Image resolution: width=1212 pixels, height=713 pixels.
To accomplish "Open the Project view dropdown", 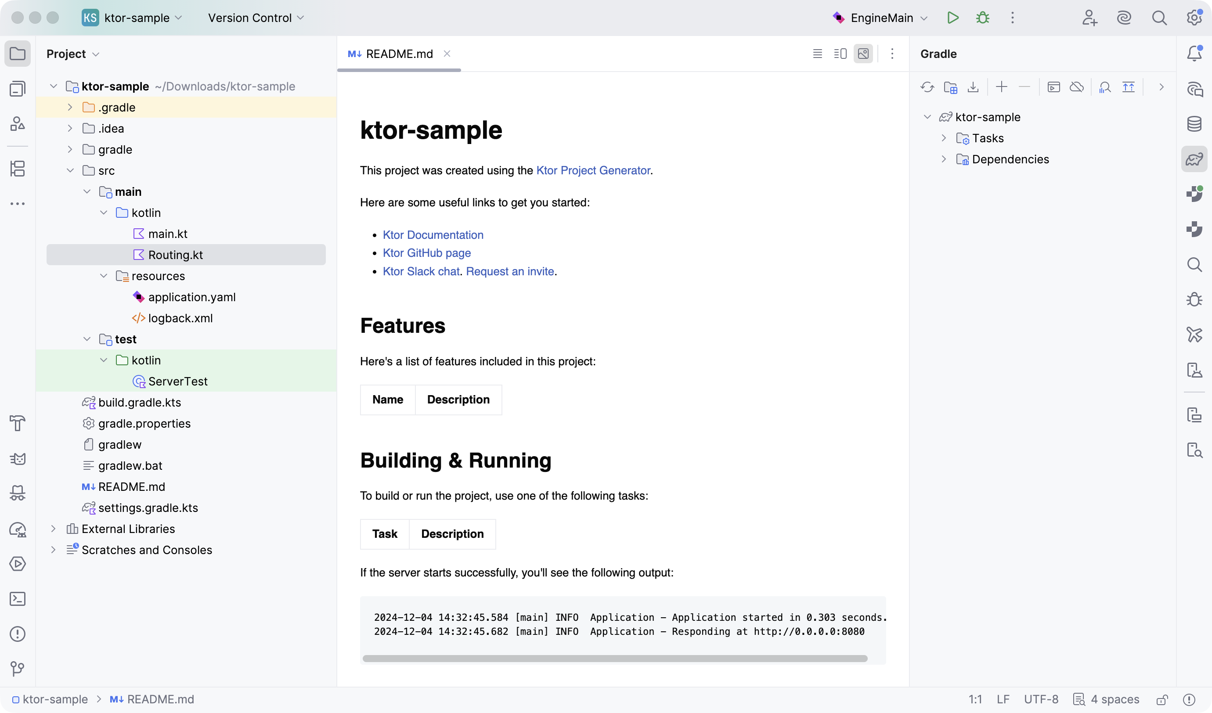I will pyautogui.click(x=73, y=54).
